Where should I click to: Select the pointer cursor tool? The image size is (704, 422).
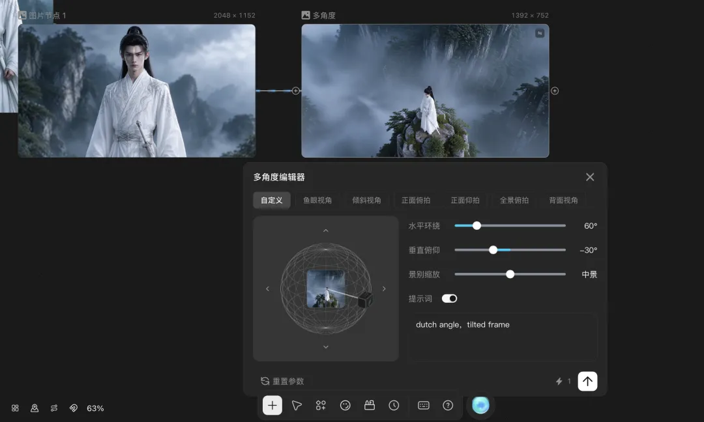coord(297,406)
